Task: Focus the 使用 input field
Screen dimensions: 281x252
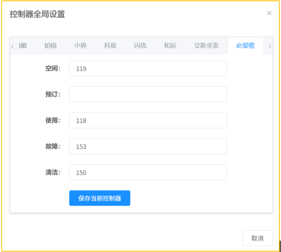Action: pyautogui.click(x=148, y=120)
